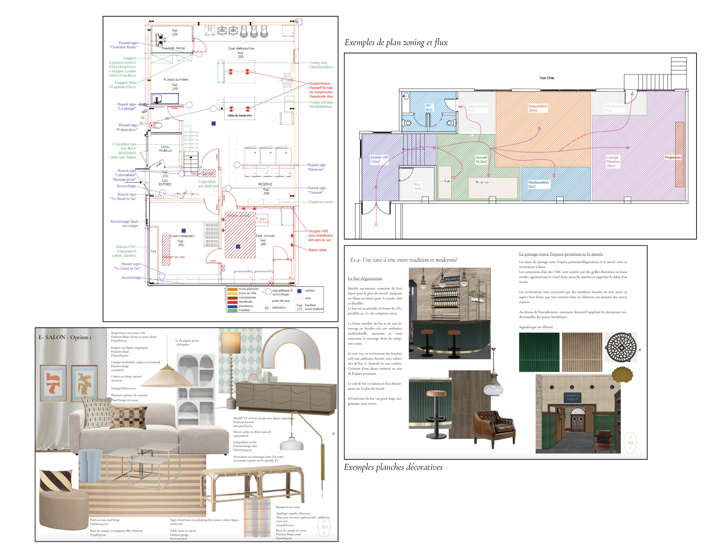Click the "WC 6m2" blue zone label
The height and width of the screenshot is (557, 708).
click(428, 108)
